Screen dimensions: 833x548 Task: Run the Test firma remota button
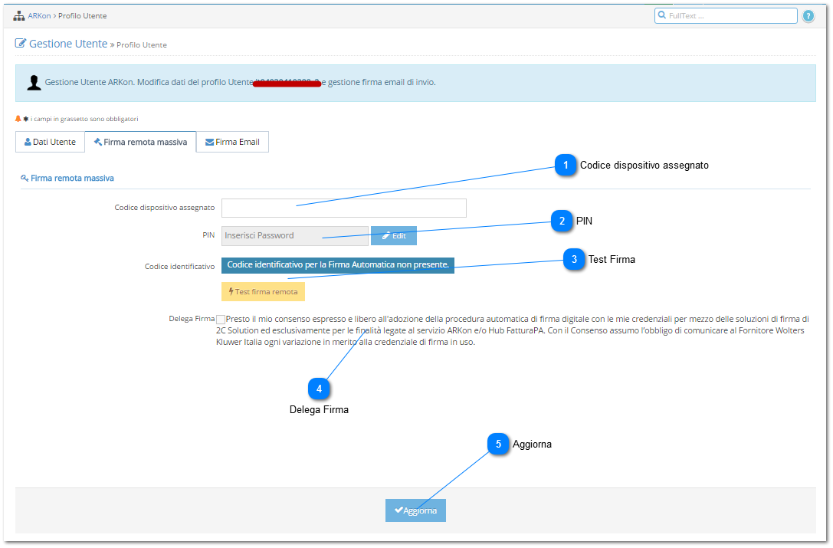[263, 292]
